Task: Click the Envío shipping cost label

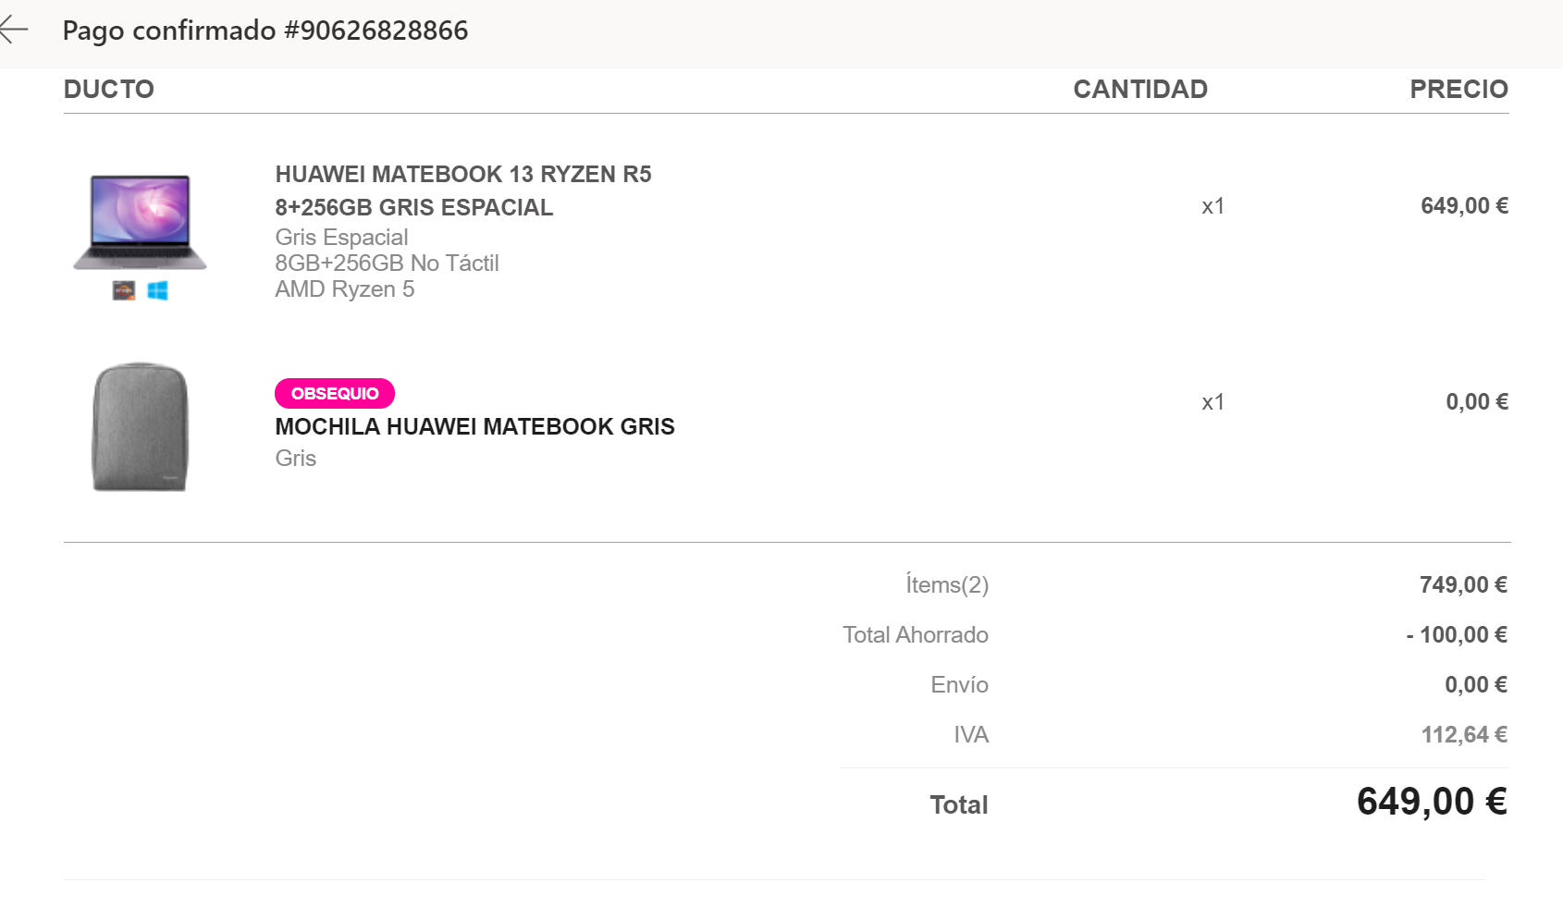Action: [x=959, y=684]
